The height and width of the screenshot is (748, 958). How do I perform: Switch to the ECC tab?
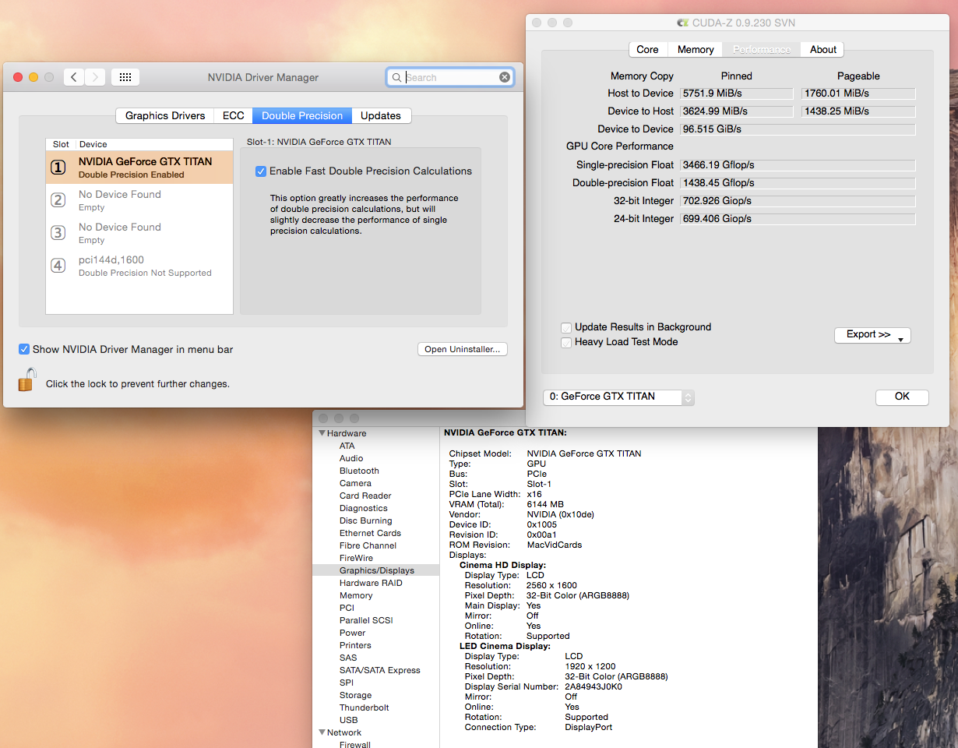coord(233,115)
